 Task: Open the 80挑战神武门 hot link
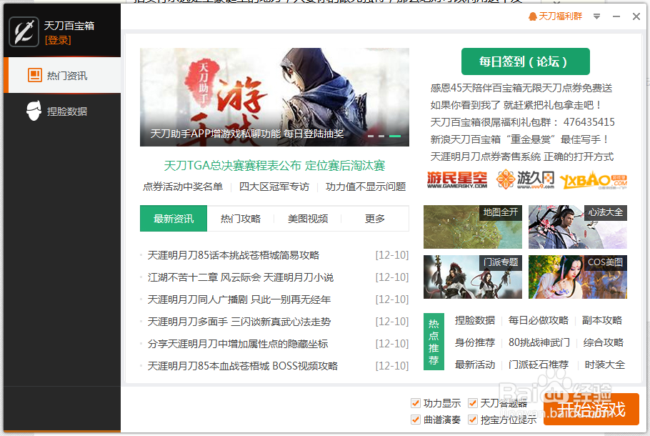point(539,342)
